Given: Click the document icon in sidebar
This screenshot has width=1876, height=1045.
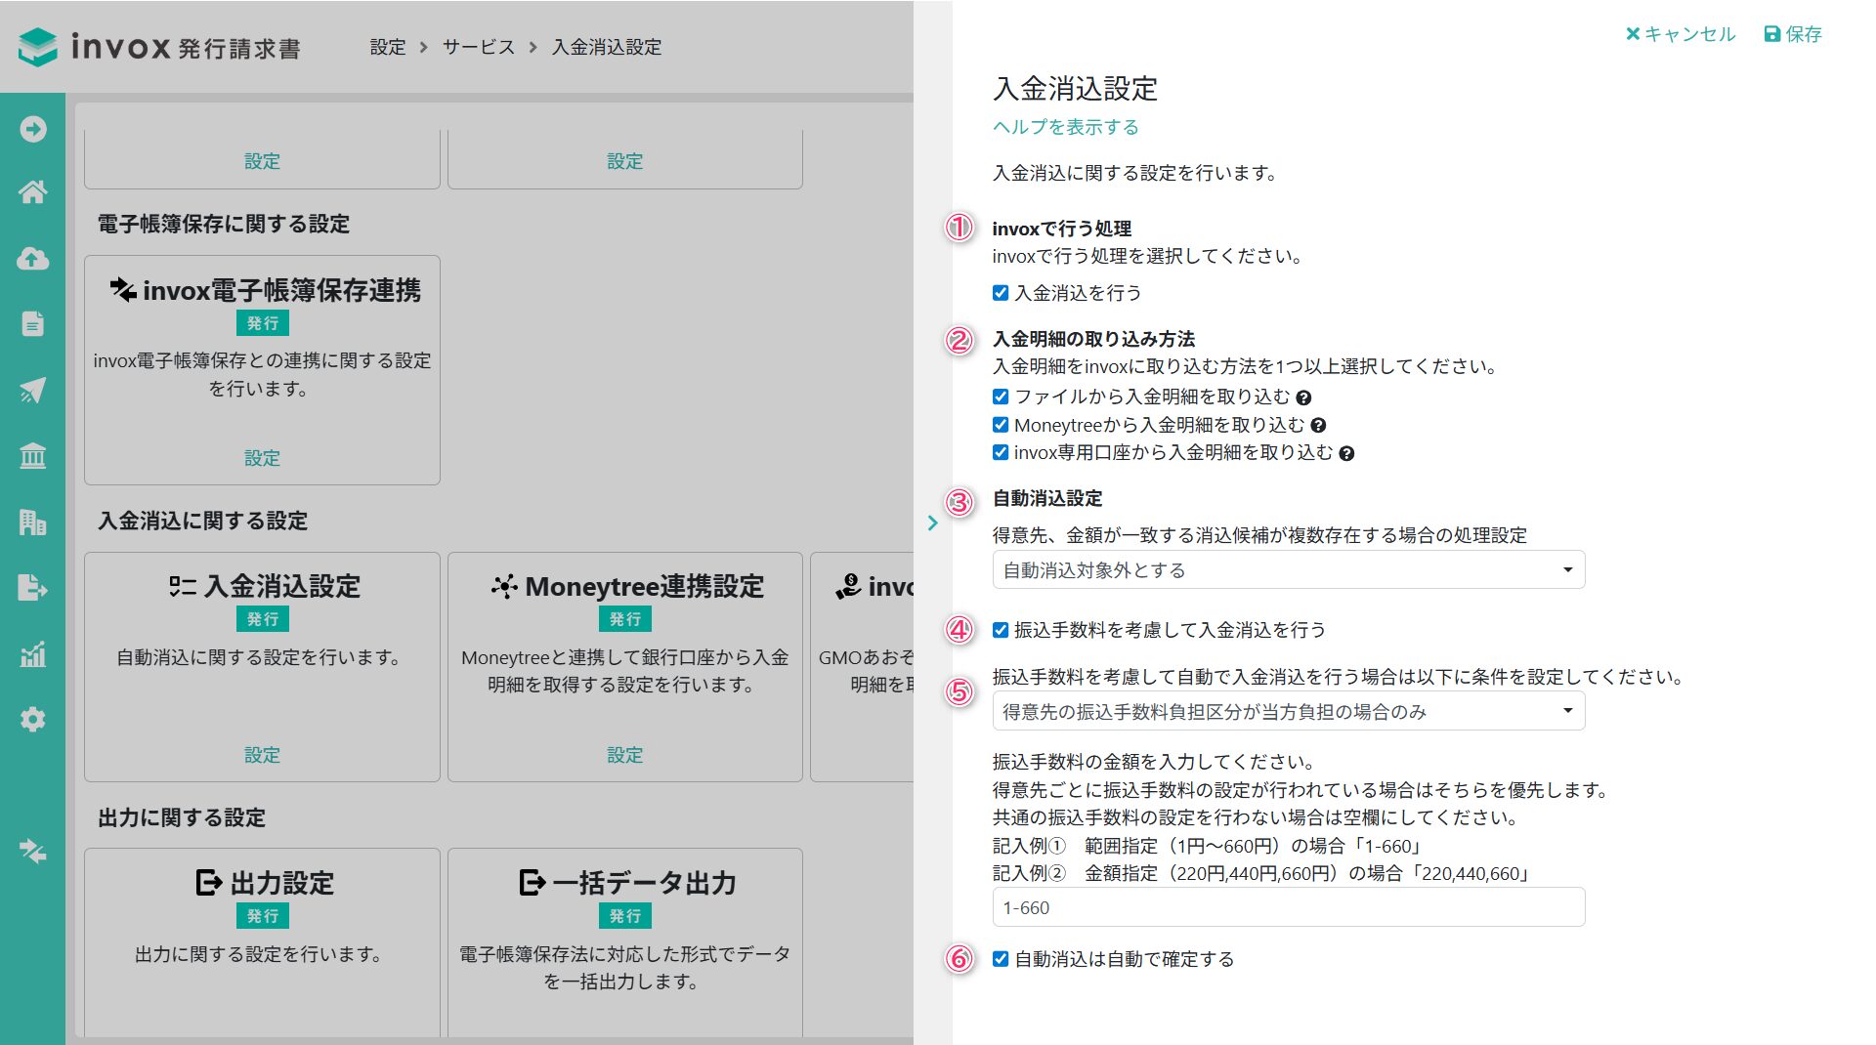Looking at the screenshot, I should 32,324.
